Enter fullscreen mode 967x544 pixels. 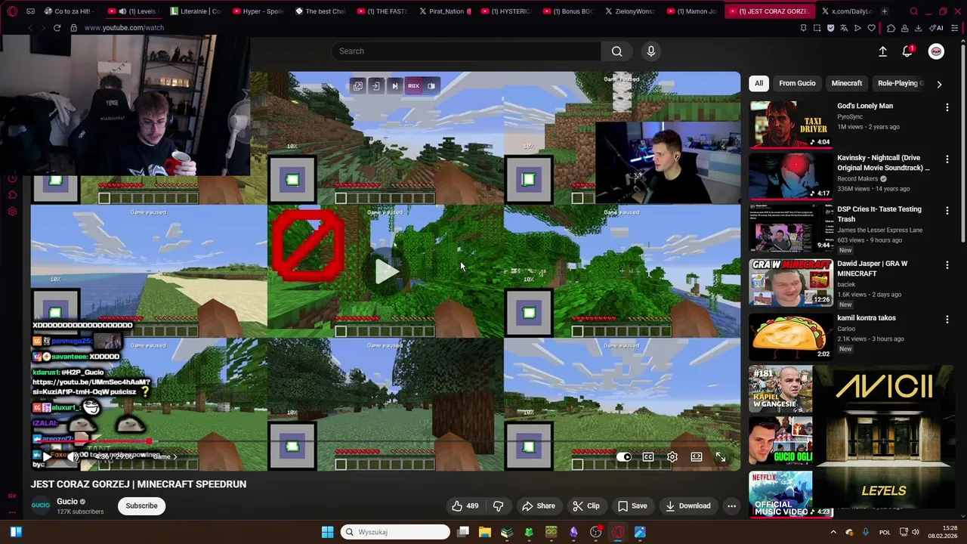(x=721, y=457)
